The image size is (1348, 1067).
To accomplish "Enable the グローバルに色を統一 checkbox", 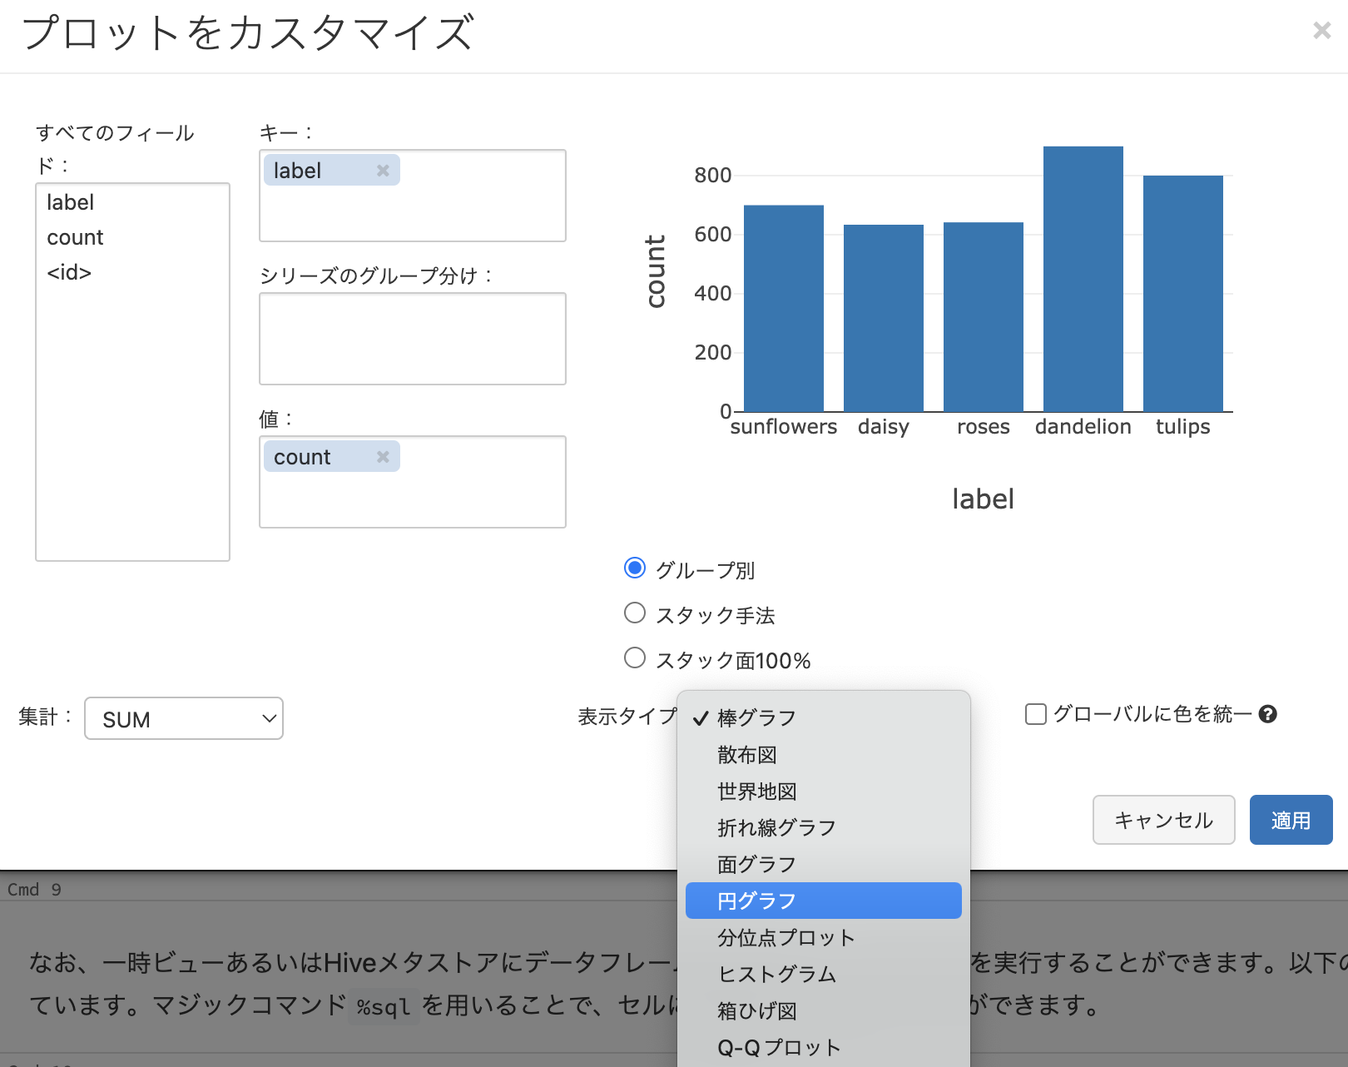I will coord(1036,714).
